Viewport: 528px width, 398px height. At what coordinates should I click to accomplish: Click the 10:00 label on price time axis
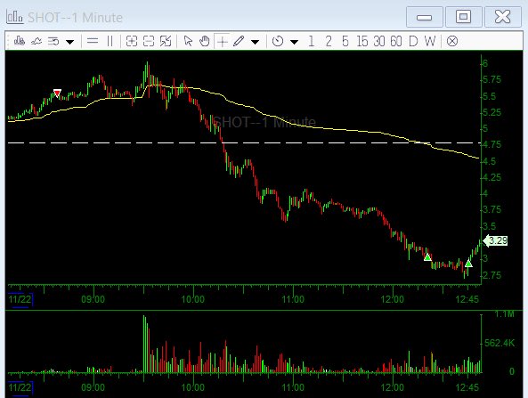(192, 299)
